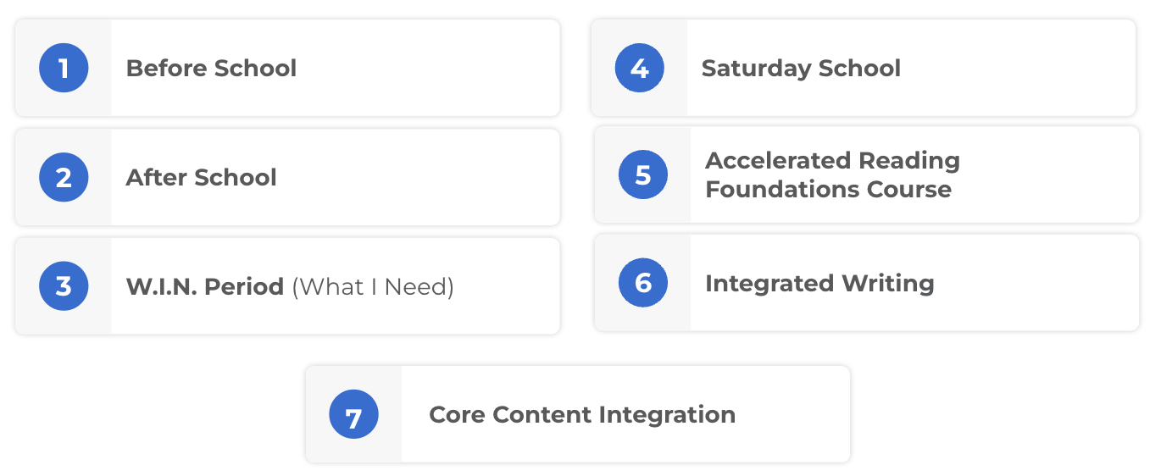Open the Saturday School label
Image resolution: width=1161 pixels, height=476 pixels.
tap(801, 68)
